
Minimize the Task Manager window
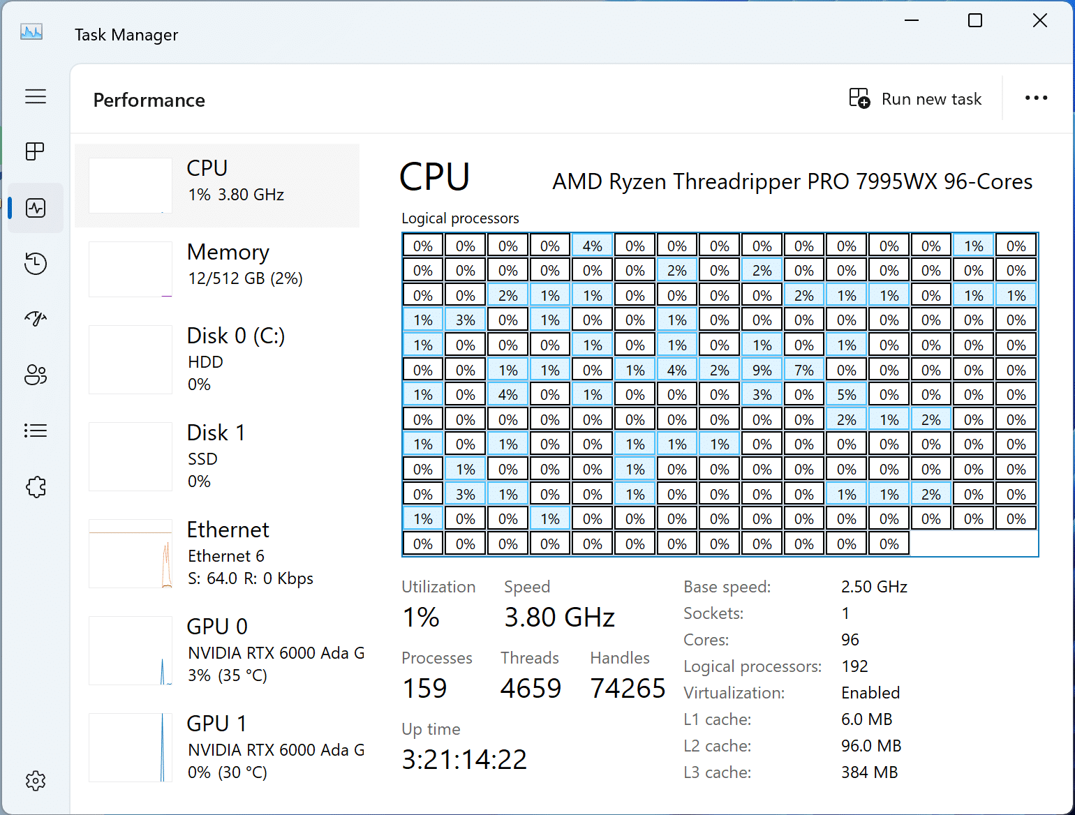[x=911, y=21]
